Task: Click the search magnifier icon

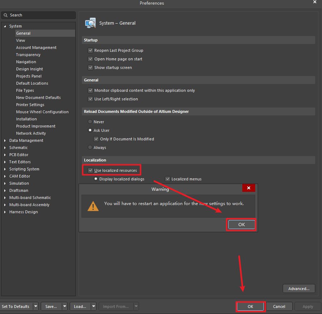Action: pyautogui.click(x=6, y=15)
